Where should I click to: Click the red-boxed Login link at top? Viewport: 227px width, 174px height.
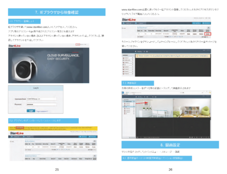(78, 44)
